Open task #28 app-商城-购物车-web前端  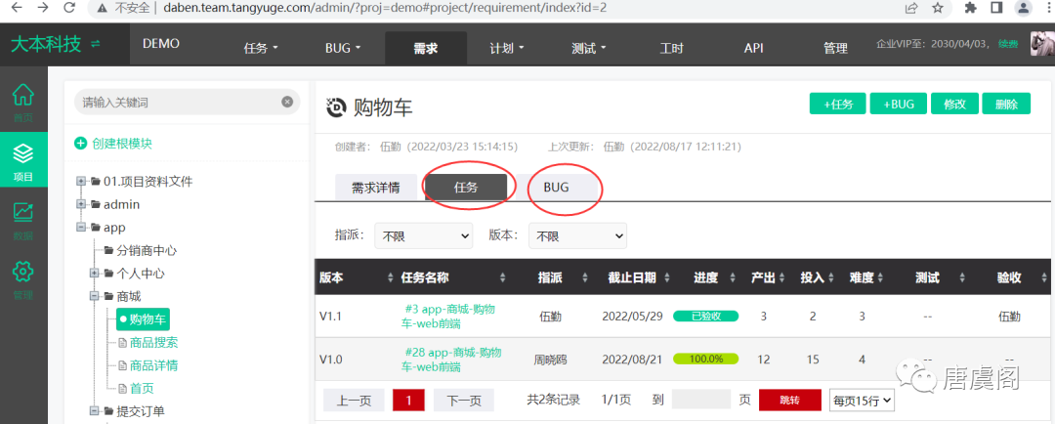pos(451,360)
